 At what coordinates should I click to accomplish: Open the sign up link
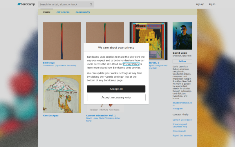tap(200, 4)
